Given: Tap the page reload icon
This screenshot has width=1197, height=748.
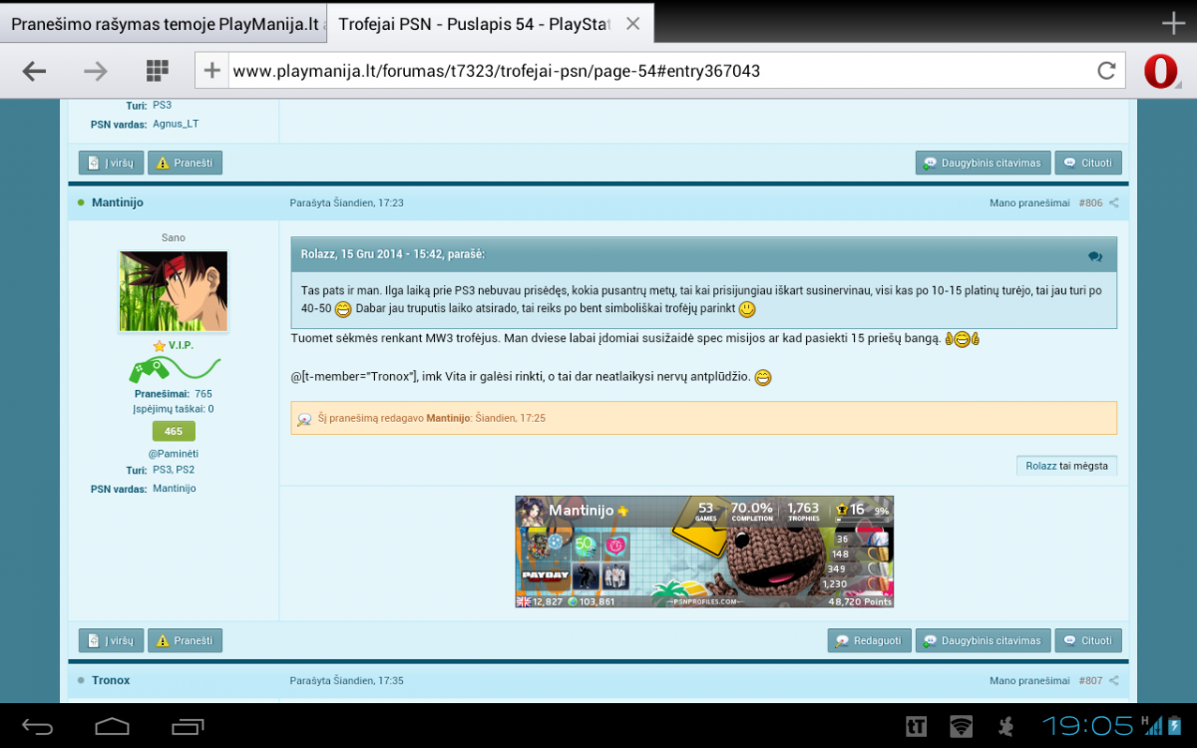Looking at the screenshot, I should pyautogui.click(x=1106, y=71).
